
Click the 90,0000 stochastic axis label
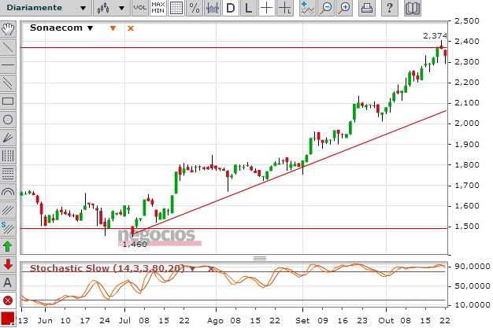tap(473, 267)
